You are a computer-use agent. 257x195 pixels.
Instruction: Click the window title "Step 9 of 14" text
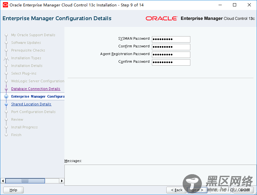(x=132, y=5)
